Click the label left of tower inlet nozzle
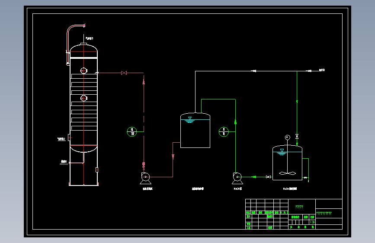Image resolution: width=375 pixels, height=243 pixels. coord(61,139)
